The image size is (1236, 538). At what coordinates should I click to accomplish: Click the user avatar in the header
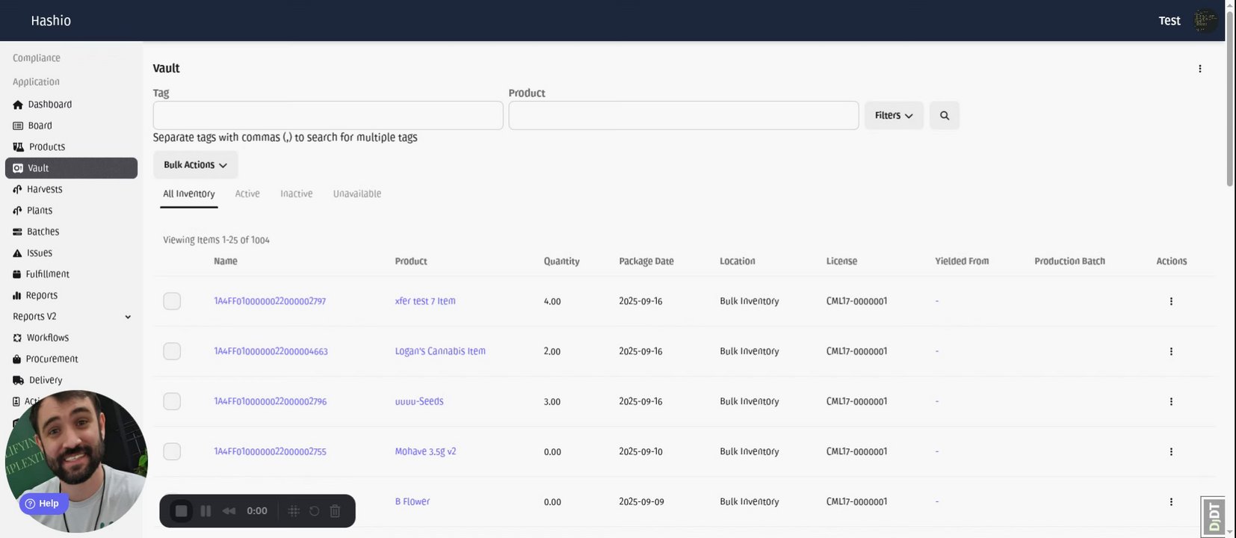tap(1205, 20)
